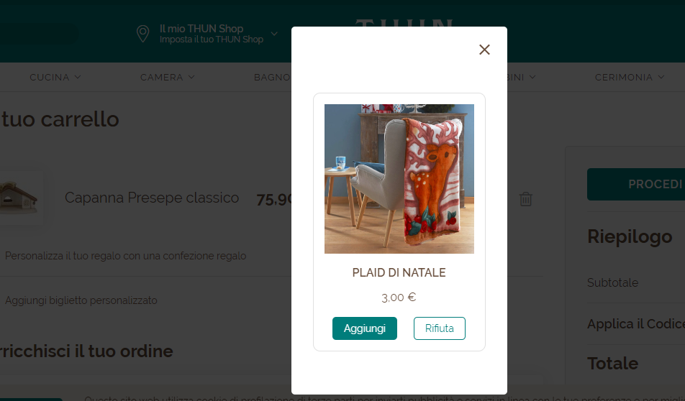
Task: Click the Procedi checkout button
Action: (636, 184)
